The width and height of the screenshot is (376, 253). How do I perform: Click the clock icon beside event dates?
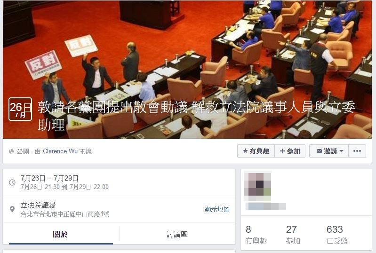coord(12,182)
